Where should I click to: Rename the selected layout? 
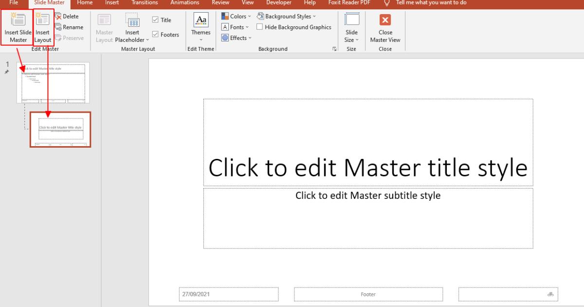[x=69, y=27]
